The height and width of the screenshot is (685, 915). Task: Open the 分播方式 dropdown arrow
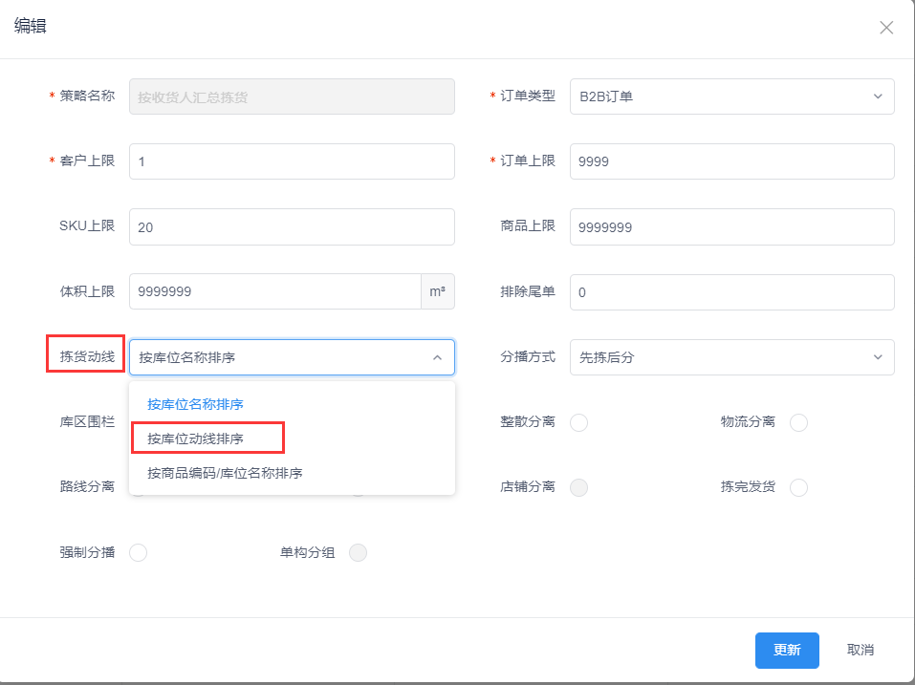click(x=878, y=357)
